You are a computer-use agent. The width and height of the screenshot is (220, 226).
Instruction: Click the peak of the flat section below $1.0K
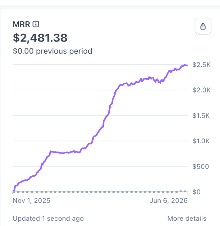point(51,151)
